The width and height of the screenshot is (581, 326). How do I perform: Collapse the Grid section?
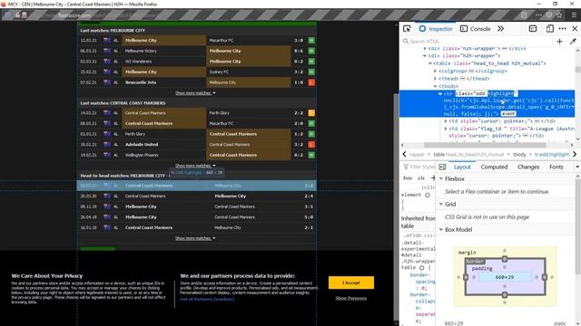point(441,204)
